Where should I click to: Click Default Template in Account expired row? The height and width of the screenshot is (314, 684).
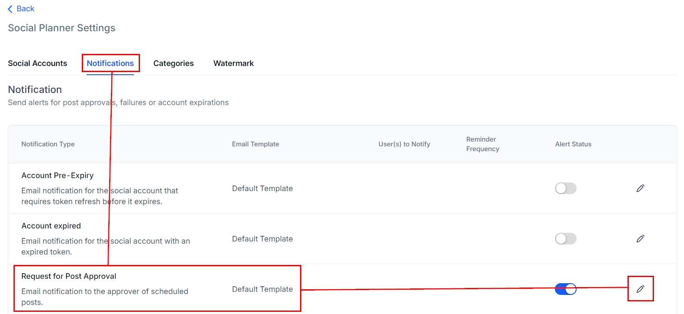pos(262,239)
